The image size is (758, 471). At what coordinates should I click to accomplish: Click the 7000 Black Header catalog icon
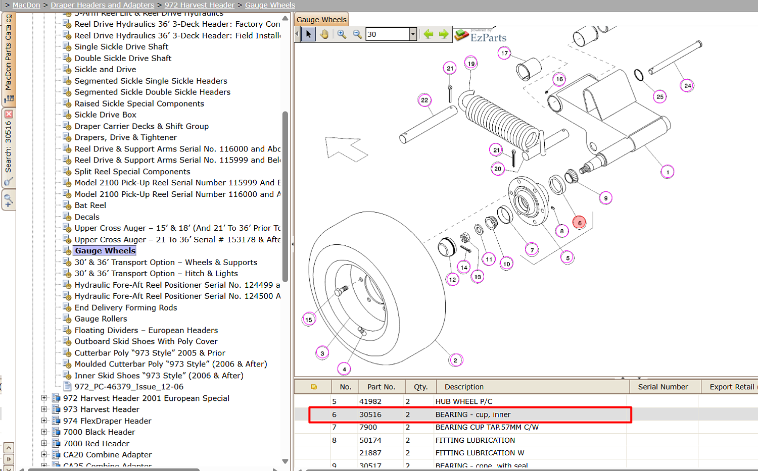point(56,432)
